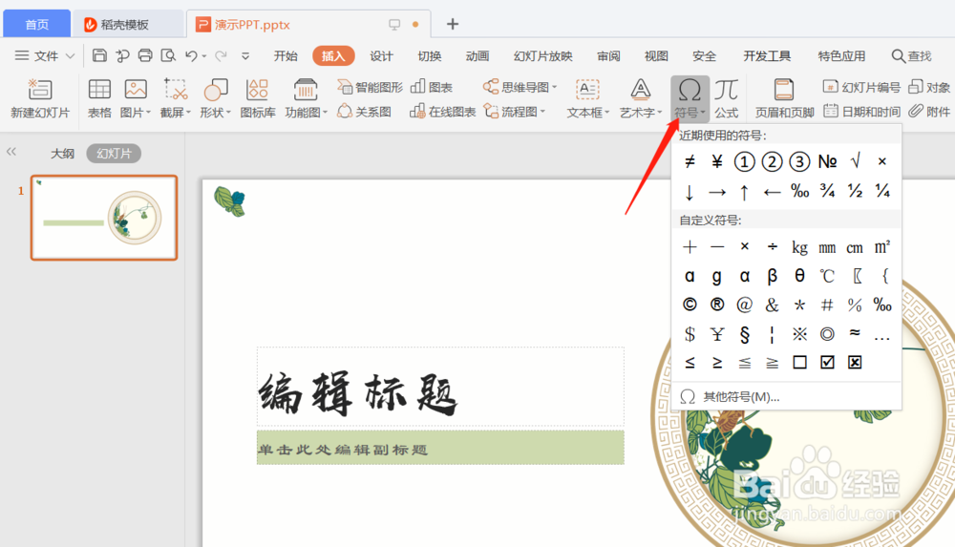Click the 功能图 function chart icon
Screen dimensions: 955x547
pos(306,90)
